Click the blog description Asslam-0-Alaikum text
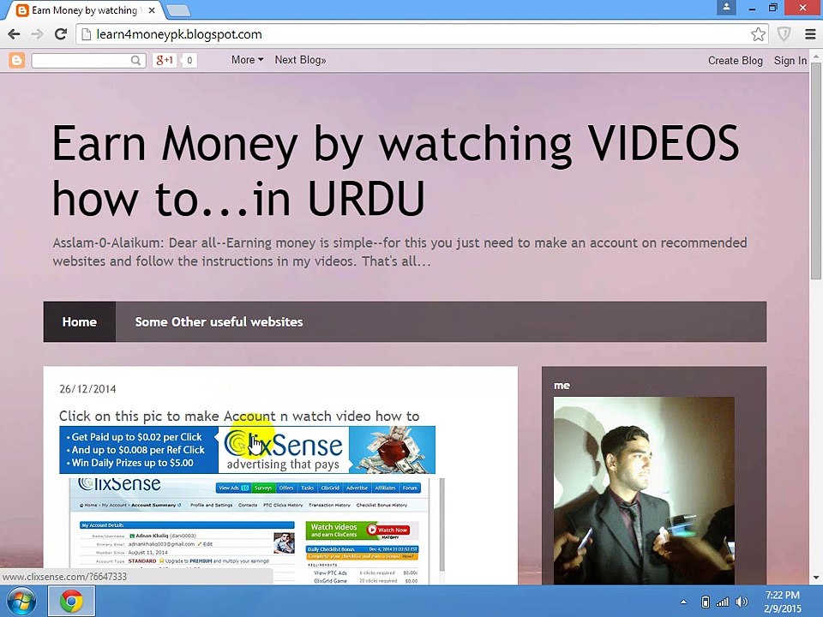 [x=399, y=252]
